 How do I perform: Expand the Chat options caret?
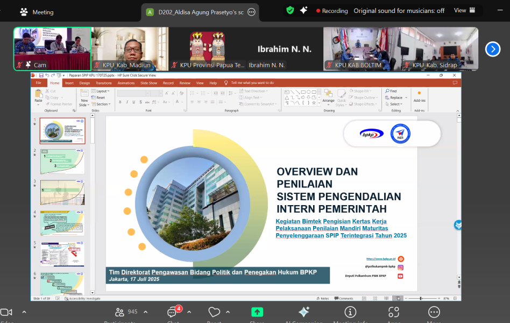189,312
